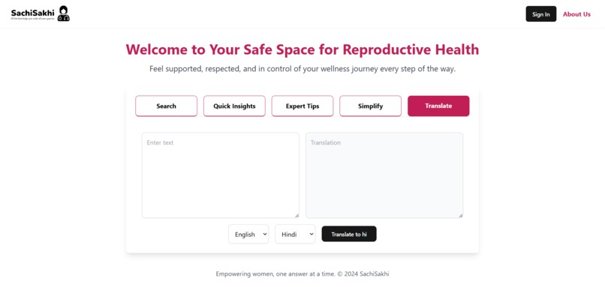
Task: Click the Translation box resize handle
Action: (461, 216)
